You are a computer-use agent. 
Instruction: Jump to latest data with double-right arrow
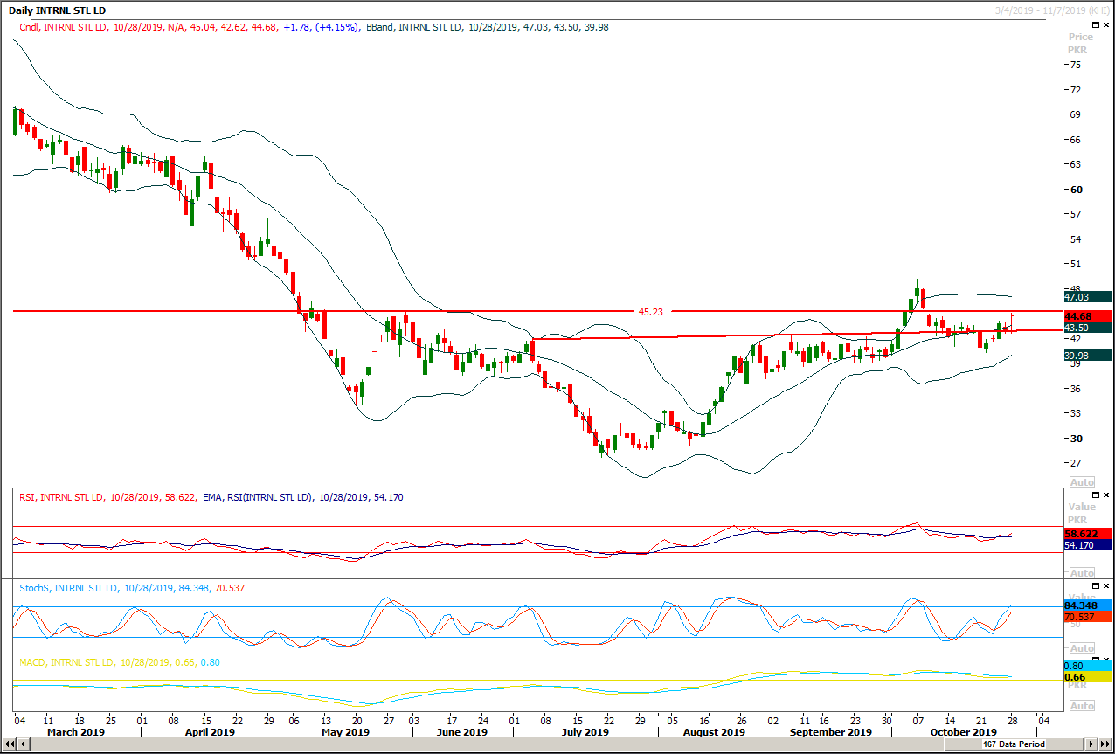click(1105, 744)
